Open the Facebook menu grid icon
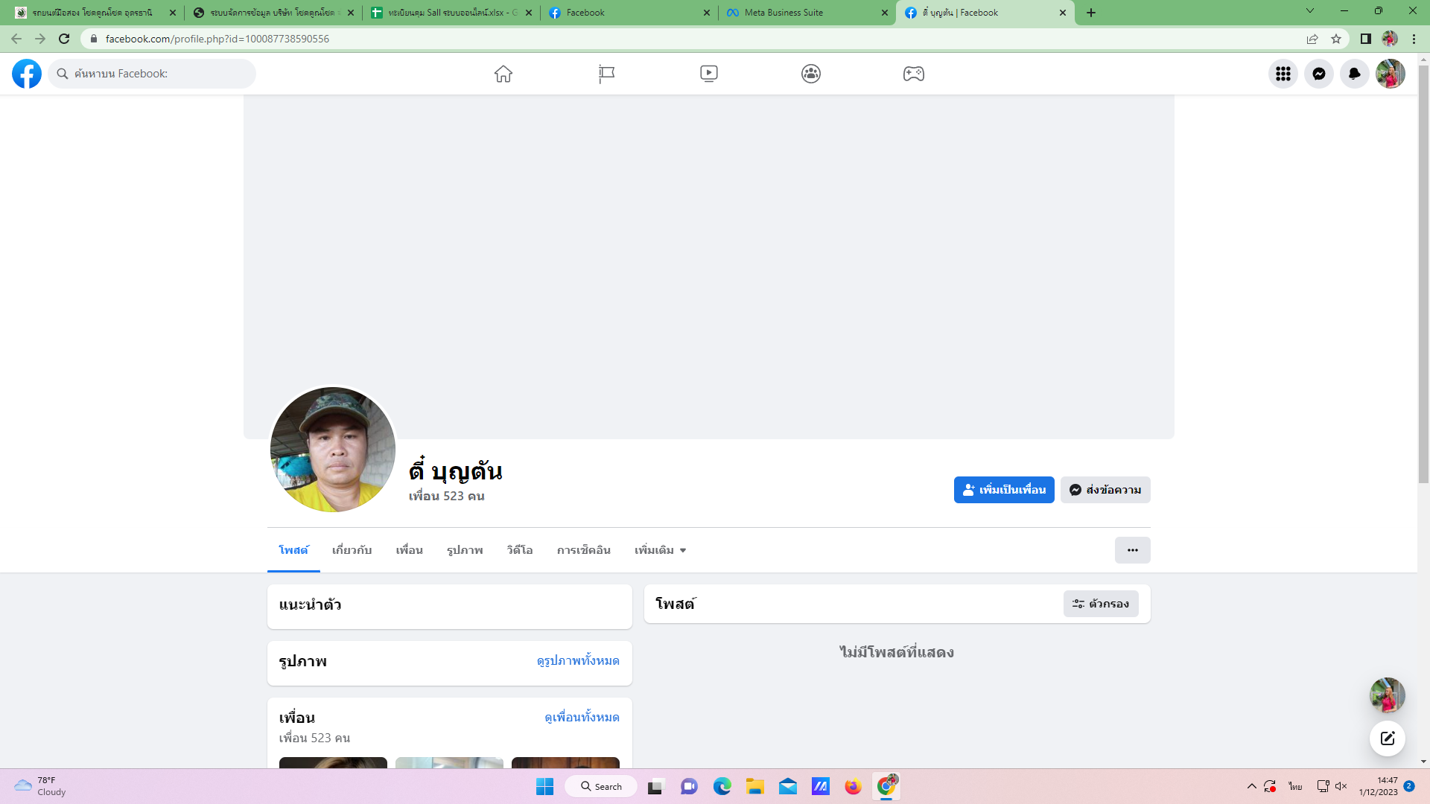The width and height of the screenshot is (1430, 804). pos(1283,74)
